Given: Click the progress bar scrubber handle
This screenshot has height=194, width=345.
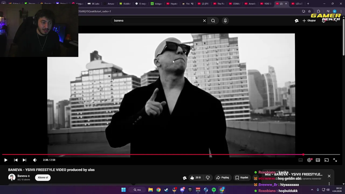Looking at the screenshot, I should [303, 155].
